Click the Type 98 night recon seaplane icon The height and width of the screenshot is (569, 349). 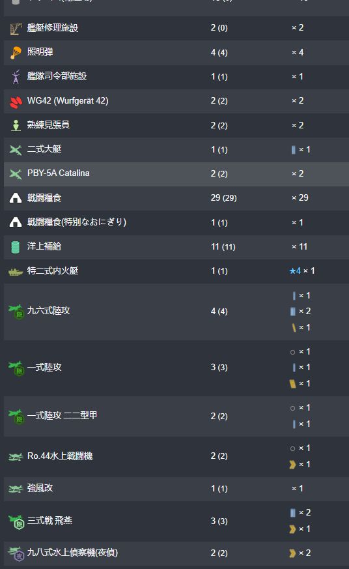(x=16, y=553)
